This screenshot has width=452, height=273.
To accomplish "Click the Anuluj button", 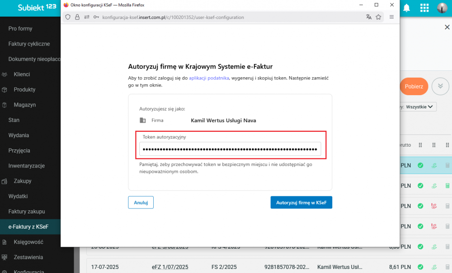I will 141,203.
